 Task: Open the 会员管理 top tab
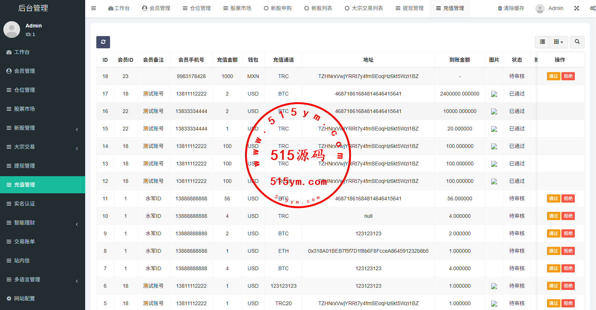[x=156, y=8]
